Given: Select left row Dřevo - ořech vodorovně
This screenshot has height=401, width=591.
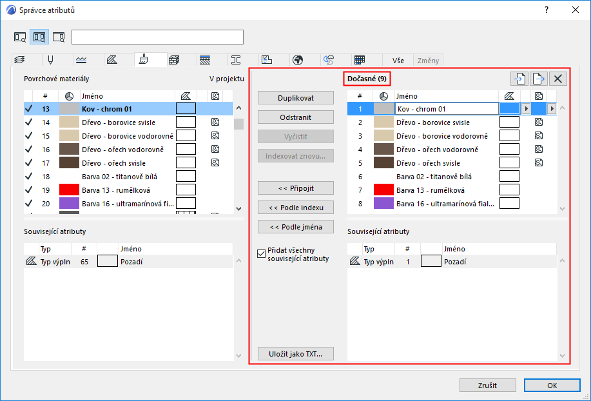Looking at the screenshot, I should tap(128, 149).
